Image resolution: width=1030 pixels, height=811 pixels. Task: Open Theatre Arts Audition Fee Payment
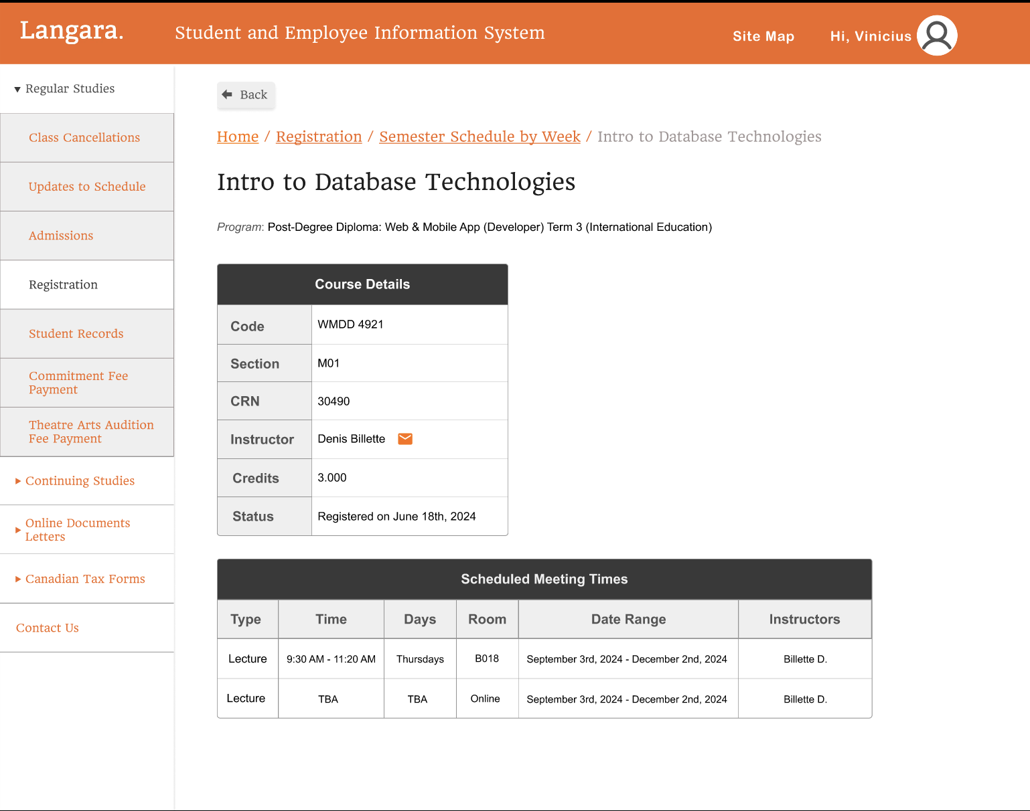[91, 432]
